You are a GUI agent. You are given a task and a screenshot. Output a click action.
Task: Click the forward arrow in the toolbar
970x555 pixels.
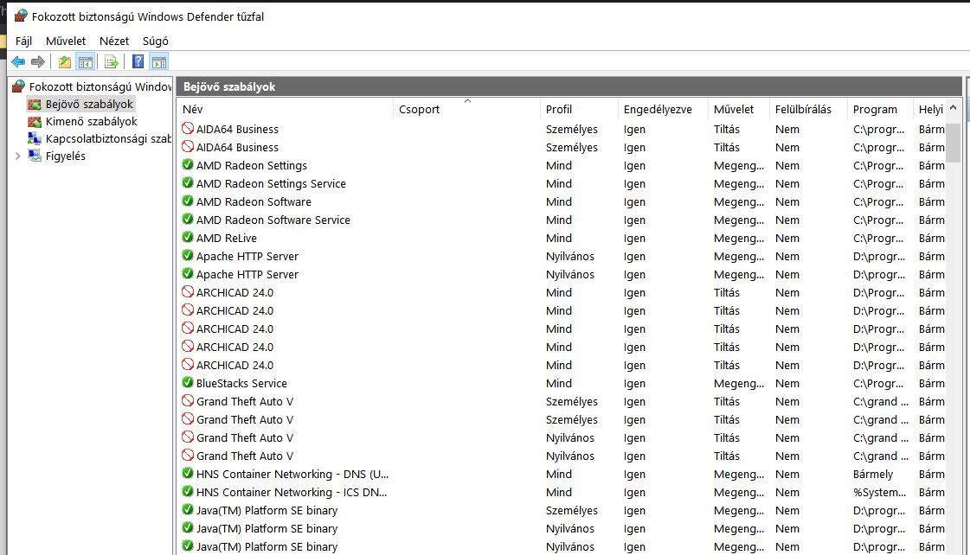tap(38, 61)
